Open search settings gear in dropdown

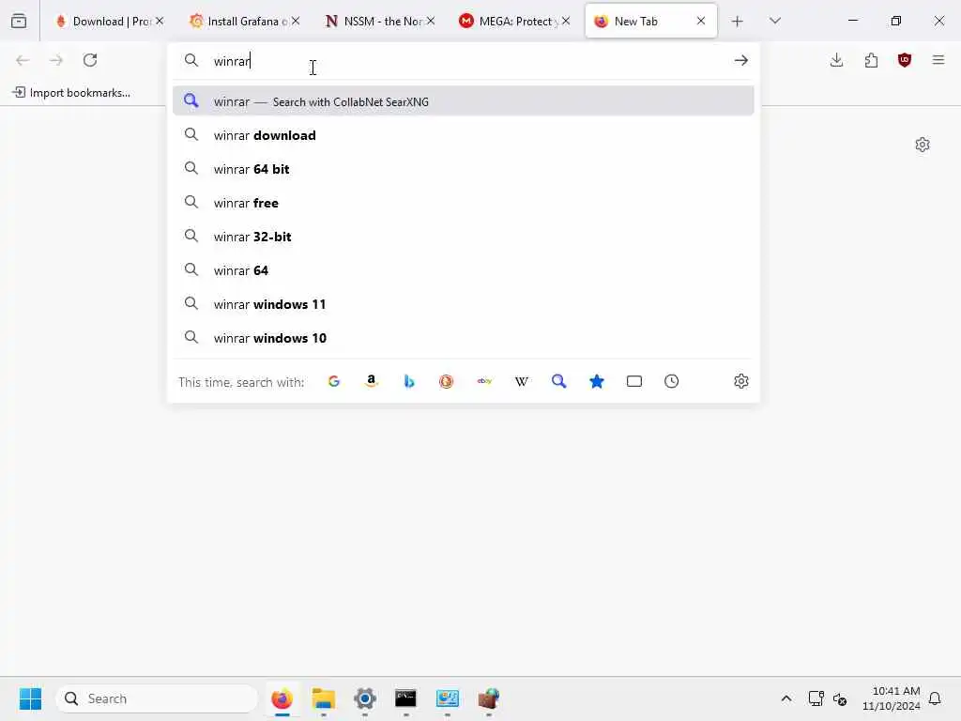[x=741, y=381]
